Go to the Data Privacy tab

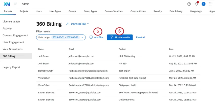[176, 11]
